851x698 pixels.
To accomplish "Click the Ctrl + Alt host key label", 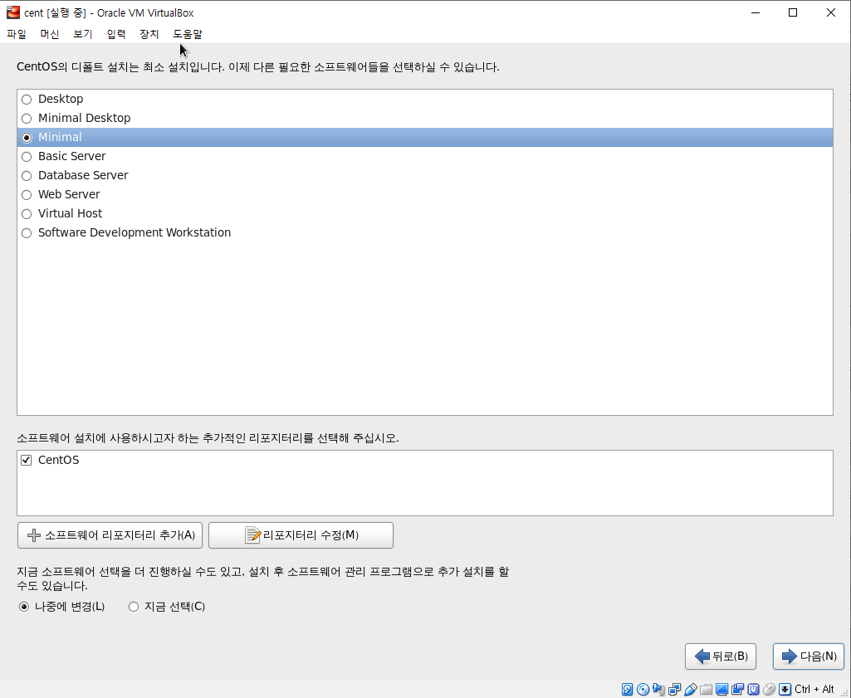I will point(814,690).
